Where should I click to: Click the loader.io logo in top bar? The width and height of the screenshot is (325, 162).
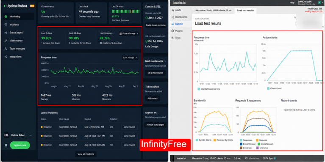(x=179, y=3)
